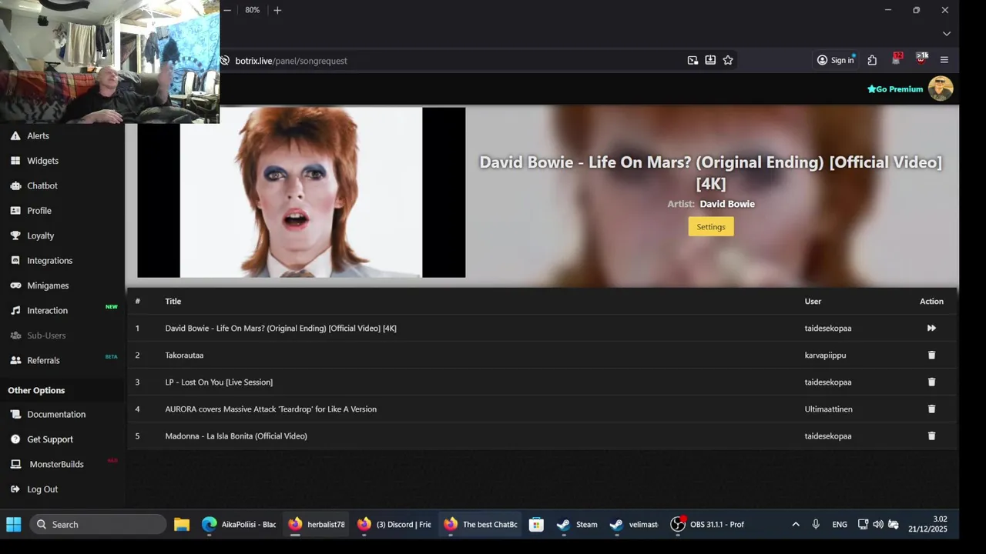986x554 pixels.
Task: Click the Referrals users icon
Action: [15, 360]
